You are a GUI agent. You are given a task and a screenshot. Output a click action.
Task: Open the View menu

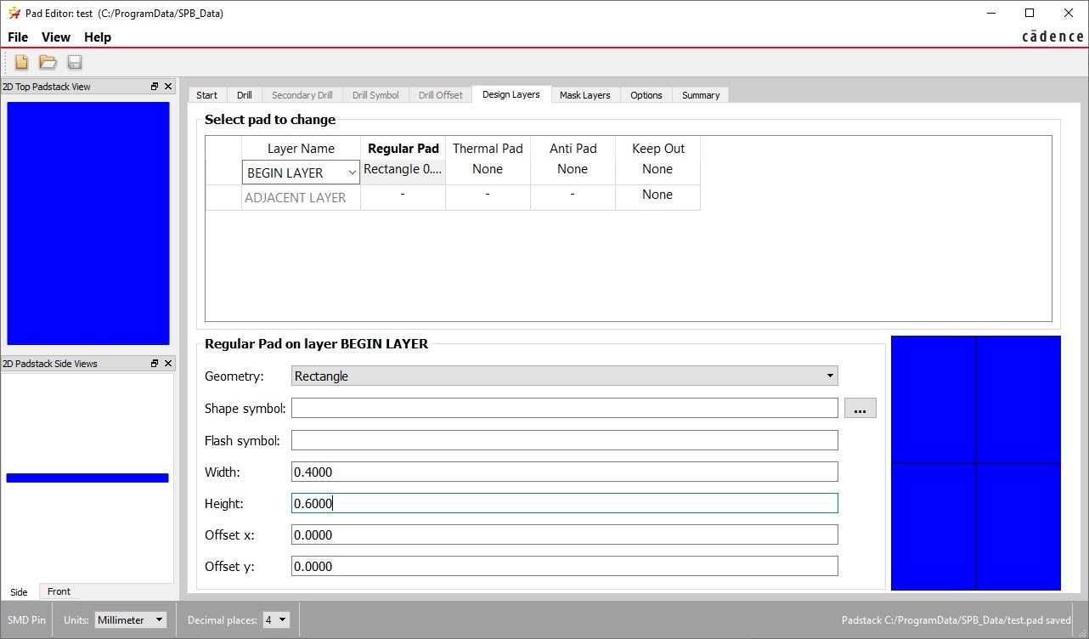point(56,37)
